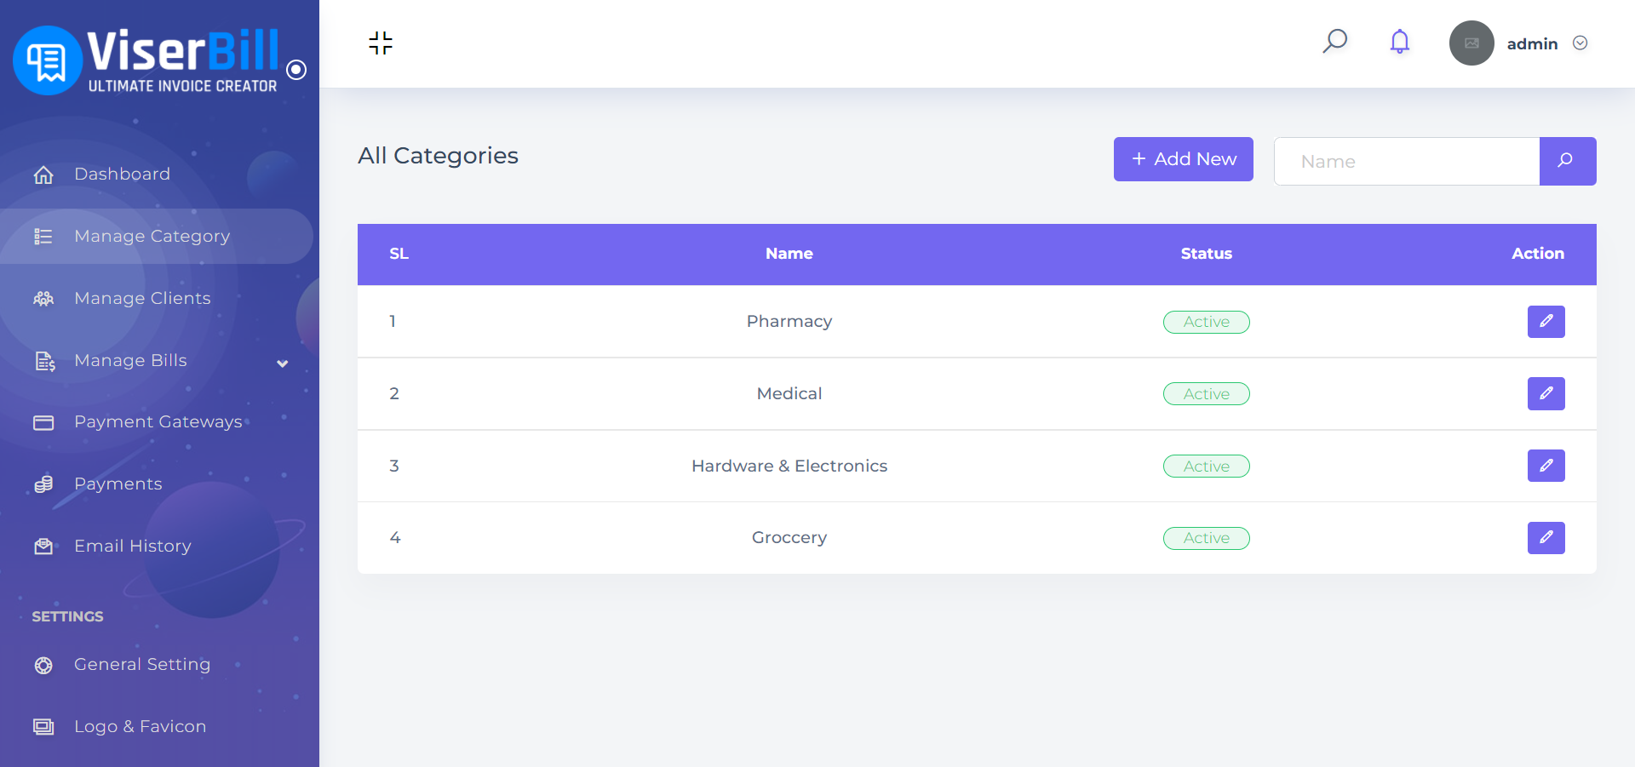Image resolution: width=1635 pixels, height=767 pixels.
Task: Select Payment Gateways in sidebar
Action: (x=158, y=422)
